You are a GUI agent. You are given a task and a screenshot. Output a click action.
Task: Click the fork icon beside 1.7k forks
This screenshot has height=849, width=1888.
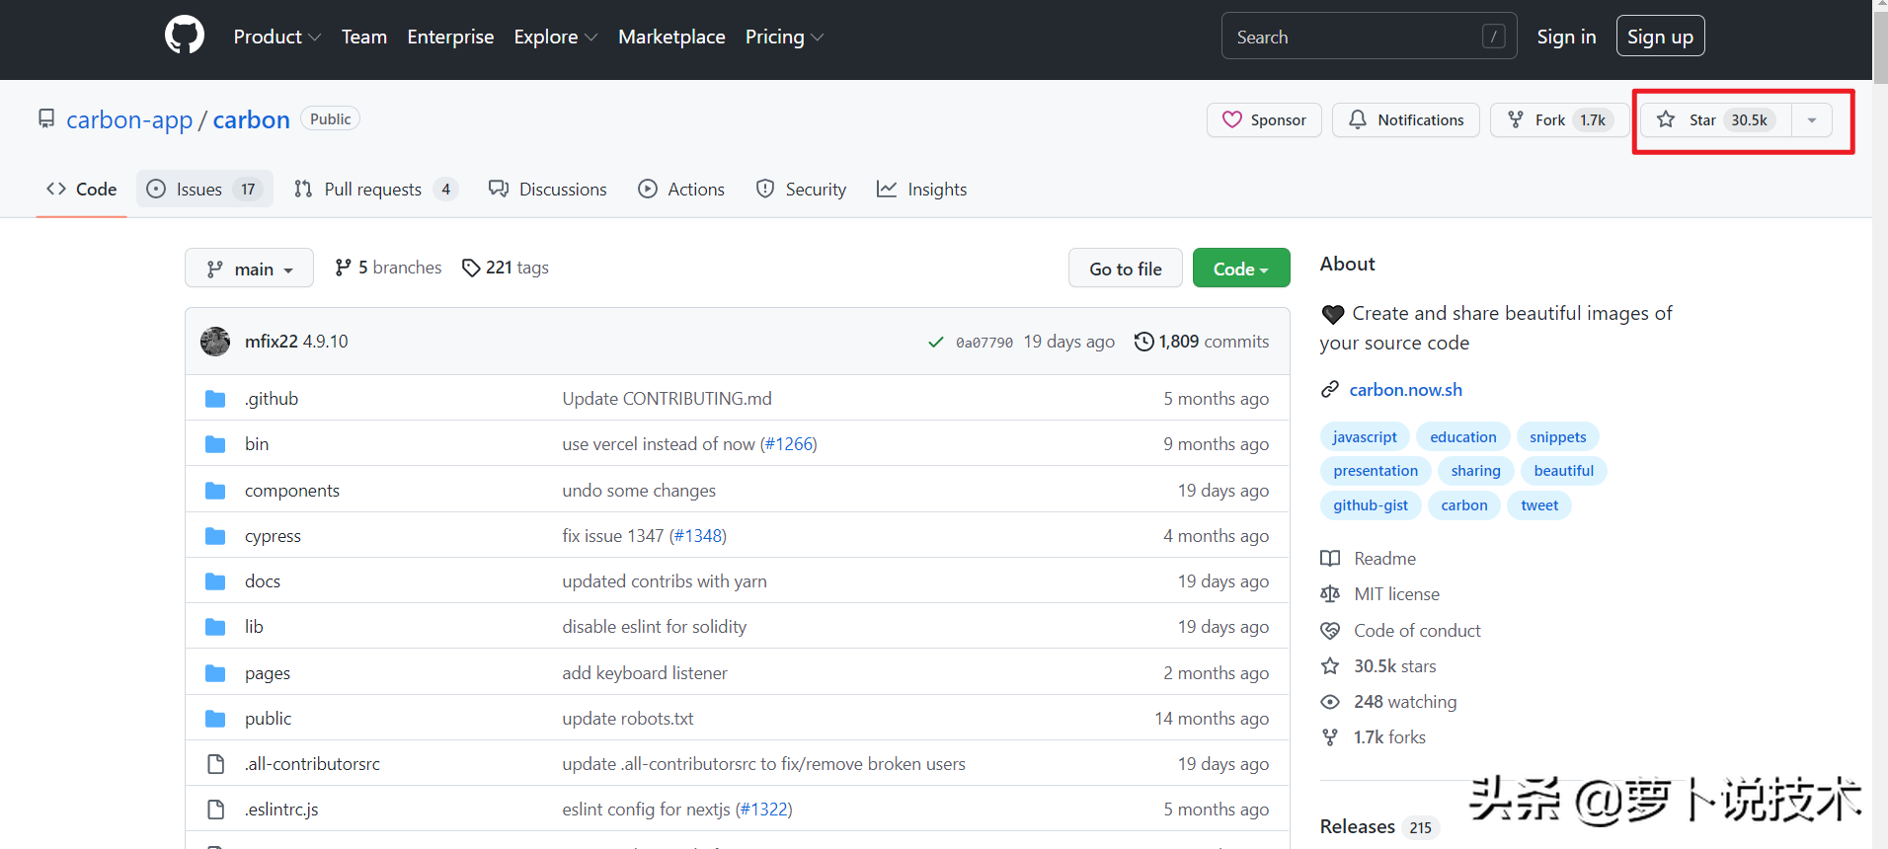point(1330,737)
